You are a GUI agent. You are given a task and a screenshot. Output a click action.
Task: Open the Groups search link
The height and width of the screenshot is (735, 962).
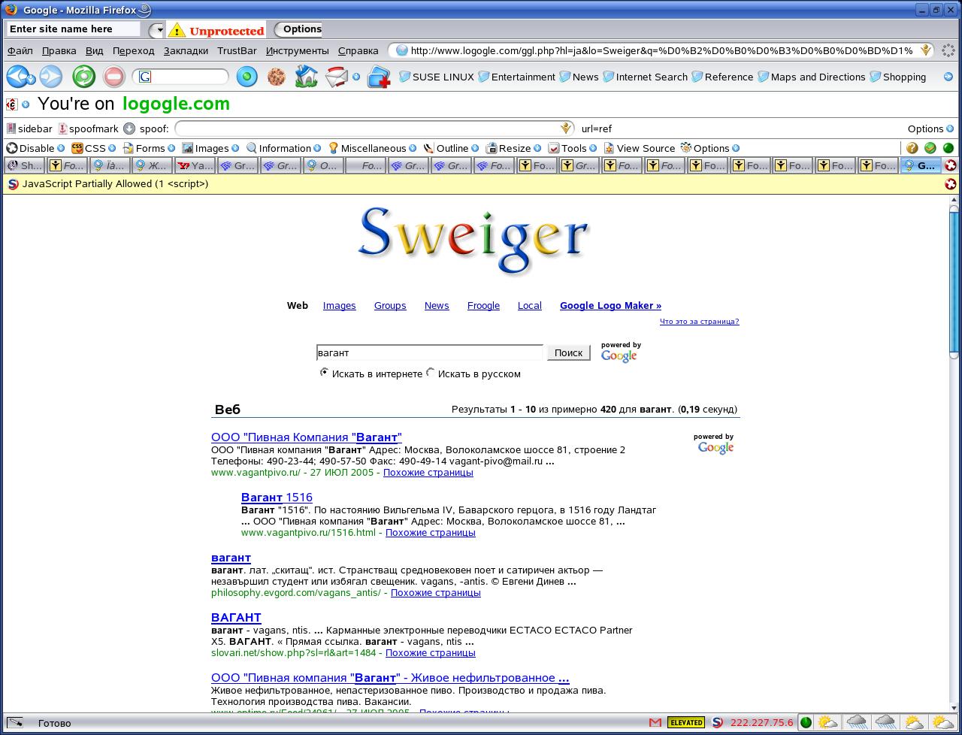tap(390, 306)
